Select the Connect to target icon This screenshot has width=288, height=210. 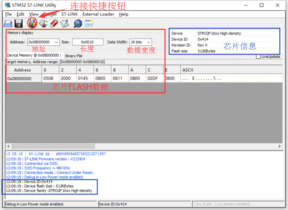[32, 23]
